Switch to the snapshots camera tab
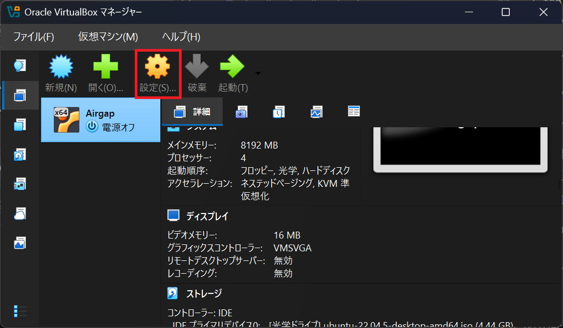 pyautogui.click(x=241, y=112)
